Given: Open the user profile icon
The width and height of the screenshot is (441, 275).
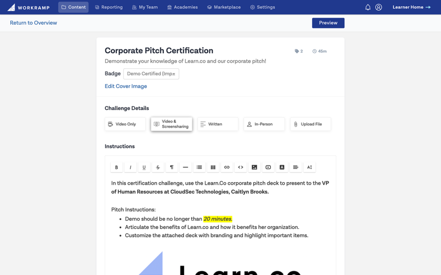Looking at the screenshot, I should [379, 7].
